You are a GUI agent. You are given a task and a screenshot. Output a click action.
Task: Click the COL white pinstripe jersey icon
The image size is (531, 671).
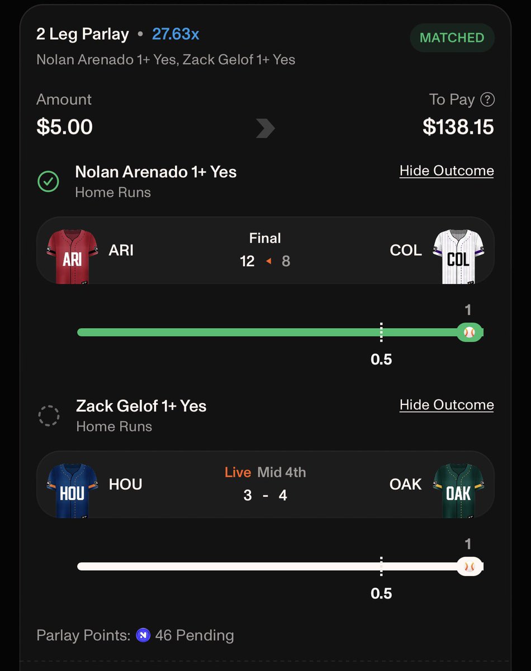458,256
